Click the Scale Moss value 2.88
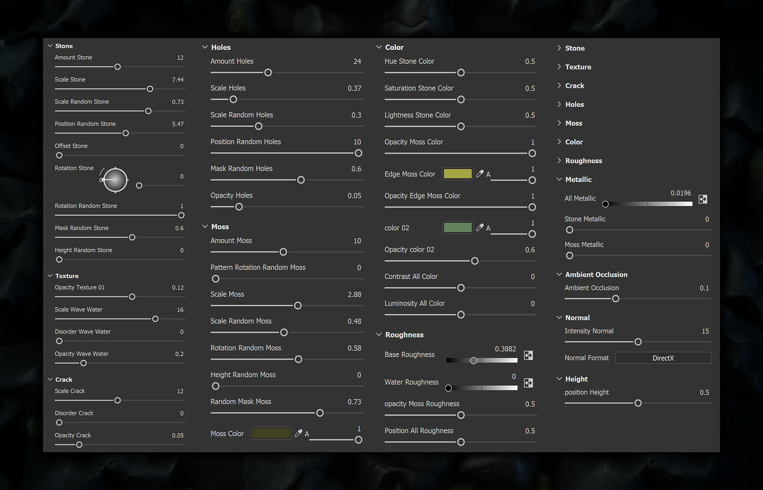Screen dimensions: 763x490 point(354,295)
